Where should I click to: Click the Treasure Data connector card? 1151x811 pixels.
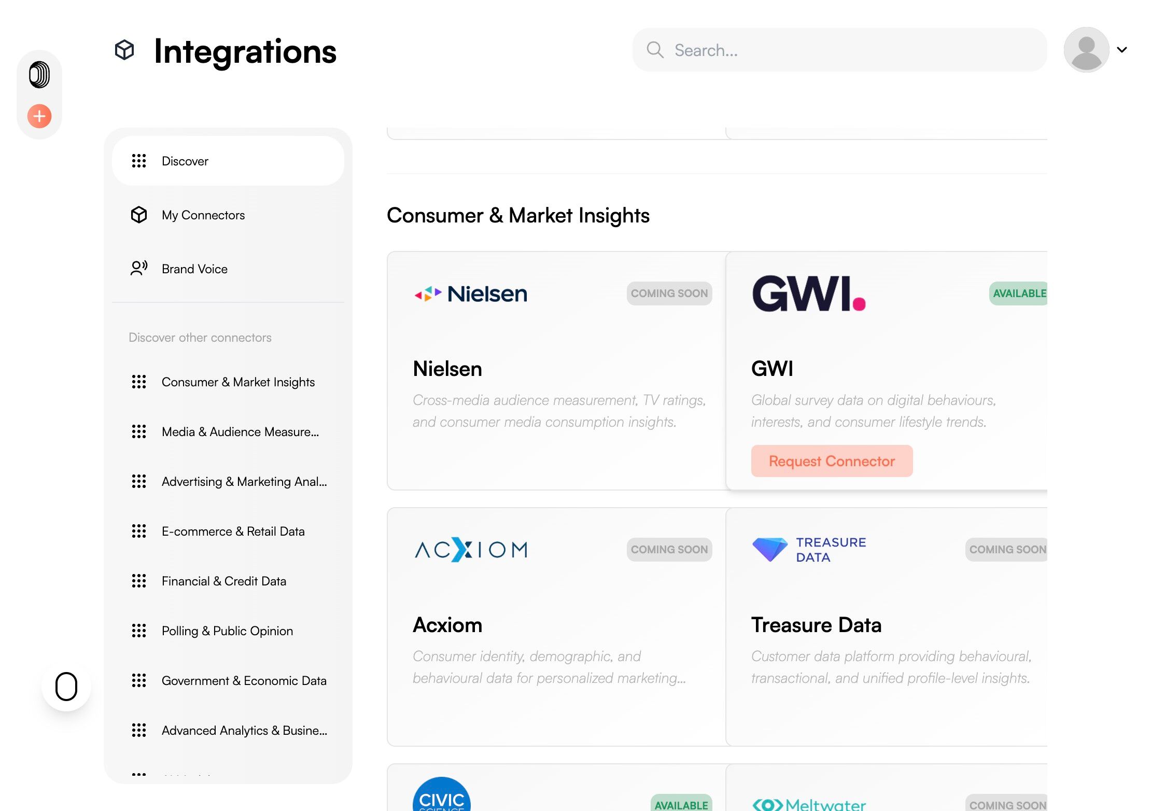(887, 626)
